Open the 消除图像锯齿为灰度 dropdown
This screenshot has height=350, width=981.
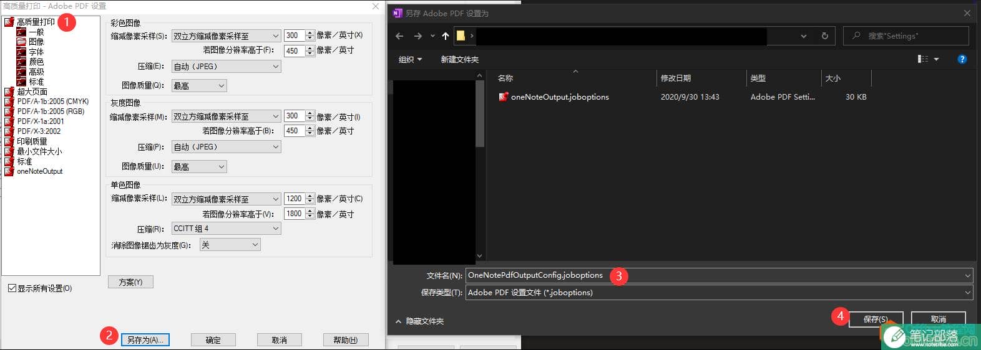click(230, 245)
